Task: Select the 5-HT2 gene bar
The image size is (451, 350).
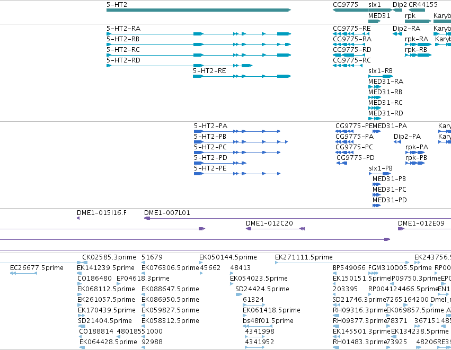Action: [x=199, y=10]
